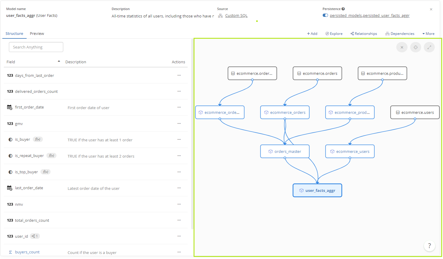Click the total_orders_count field name
Screen dimensions: 443x259
(x=32, y=220)
